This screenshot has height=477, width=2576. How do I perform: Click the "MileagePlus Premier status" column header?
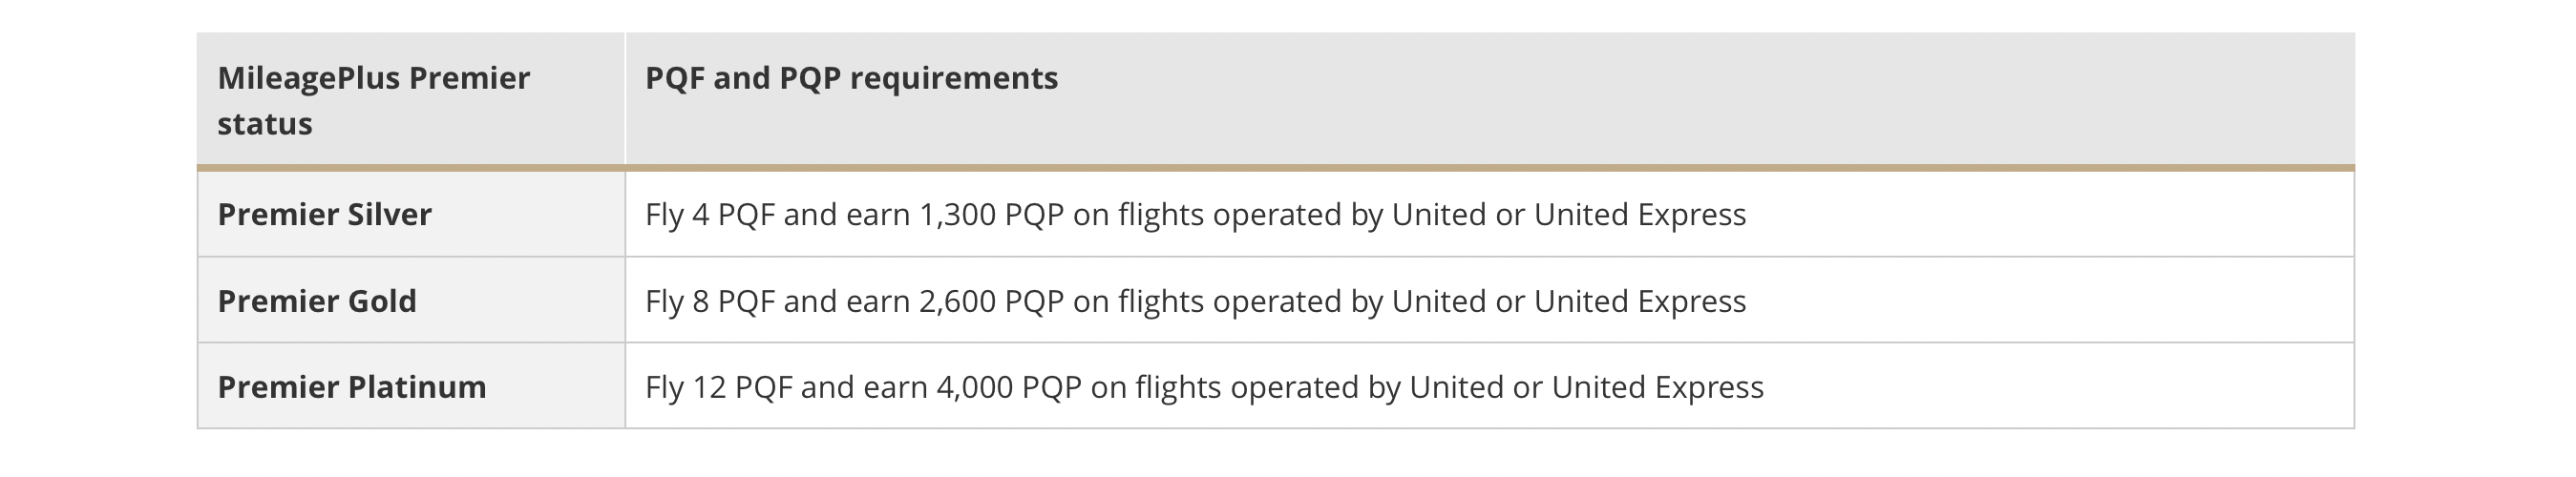point(373,100)
